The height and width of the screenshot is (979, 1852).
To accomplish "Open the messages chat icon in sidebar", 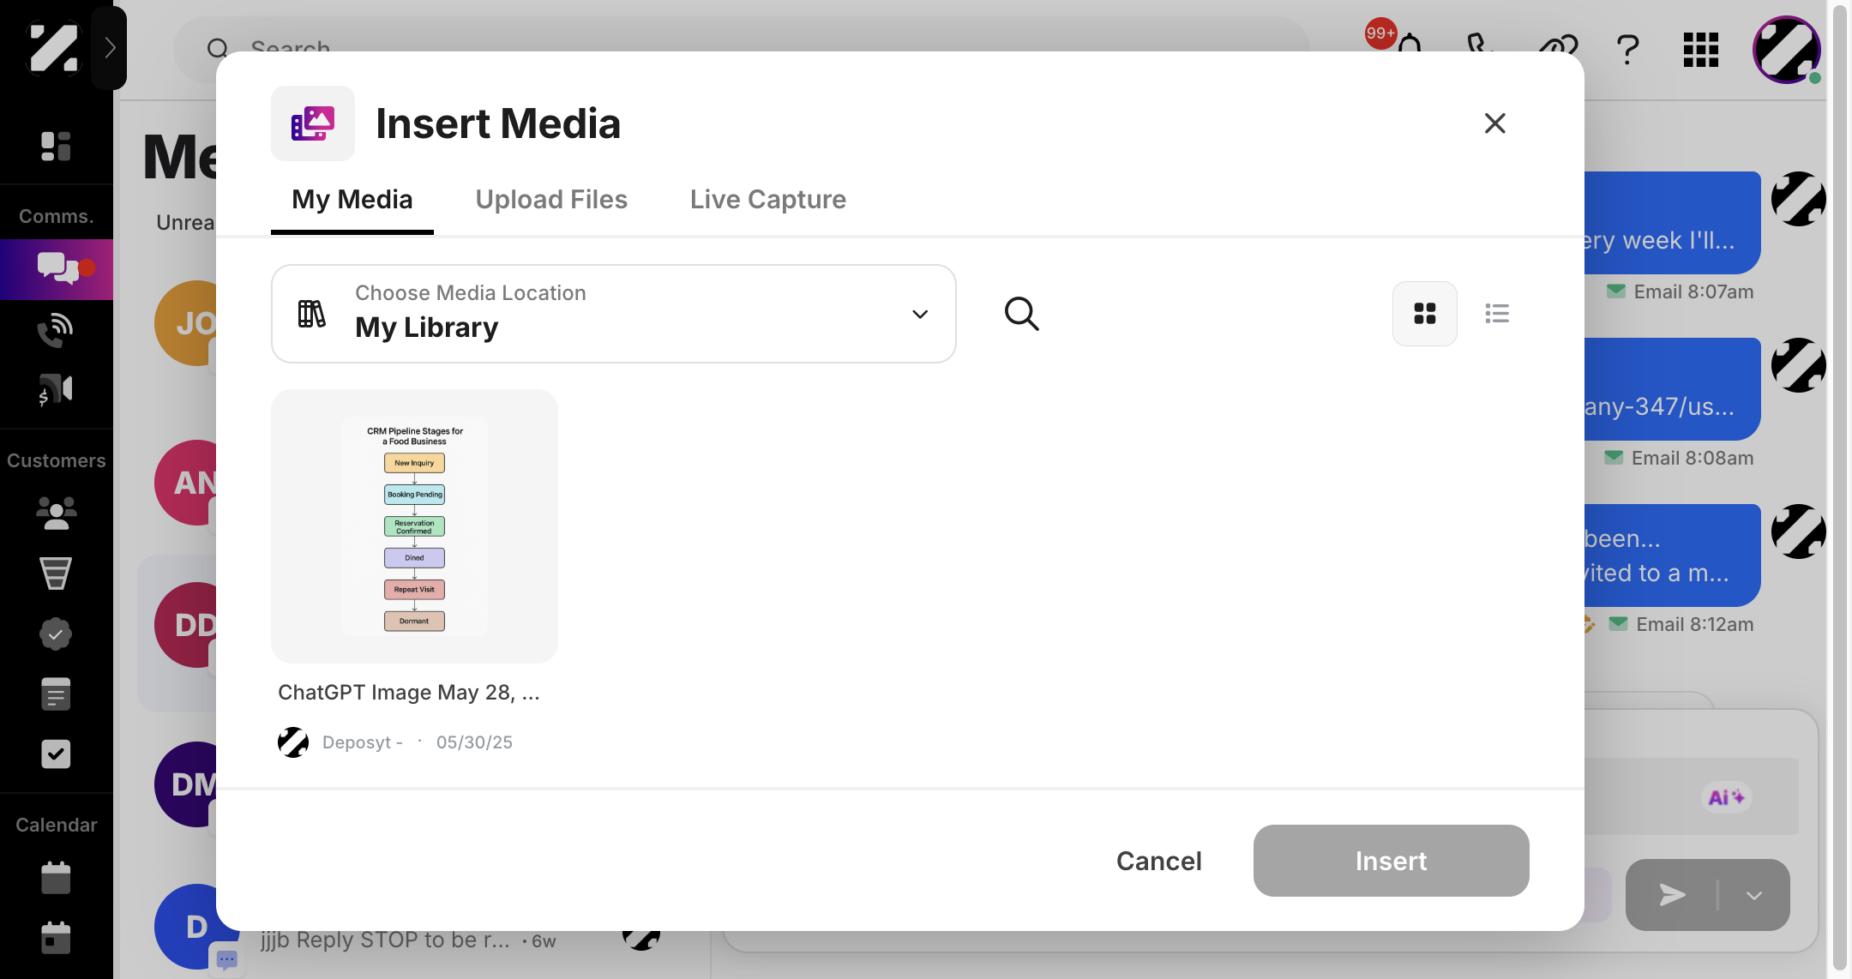I will point(57,269).
